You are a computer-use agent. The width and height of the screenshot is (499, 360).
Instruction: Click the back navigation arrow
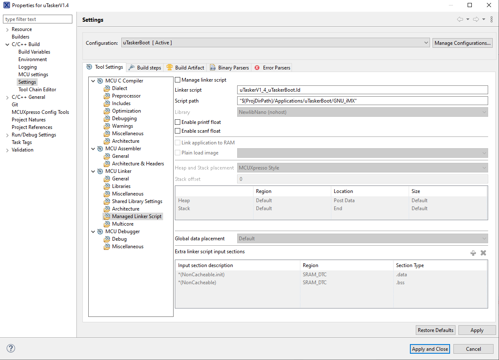coord(460,19)
